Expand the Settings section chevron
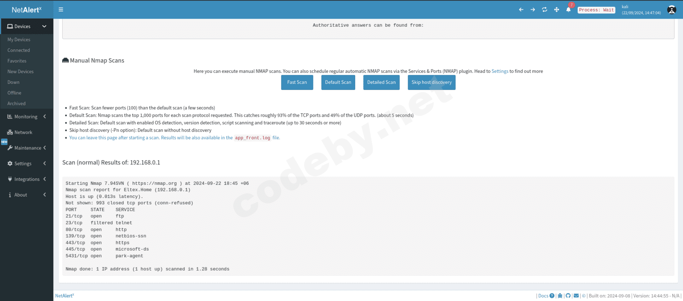683x301 pixels. (x=44, y=163)
